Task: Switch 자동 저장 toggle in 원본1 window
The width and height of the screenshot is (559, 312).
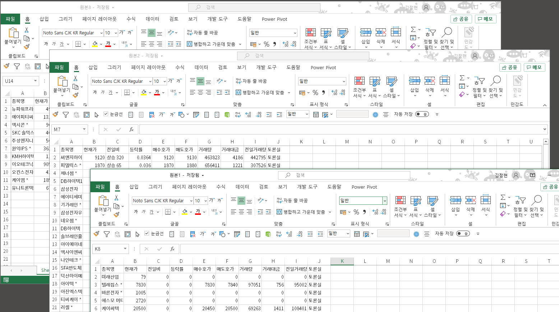Action: [x=463, y=233]
